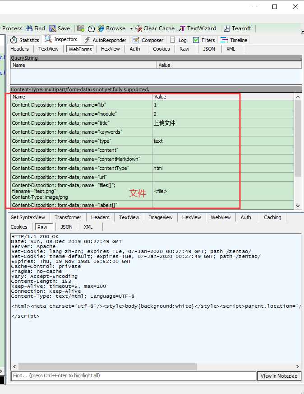Click form-data row name="contentMarkdown"
The height and width of the screenshot is (394, 304).
(x=152, y=159)
